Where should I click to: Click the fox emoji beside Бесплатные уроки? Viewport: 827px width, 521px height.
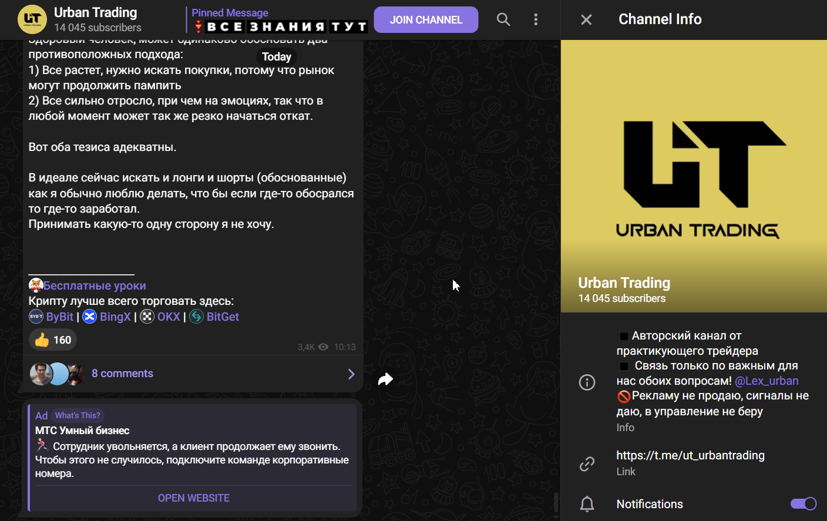click(36, 285)
